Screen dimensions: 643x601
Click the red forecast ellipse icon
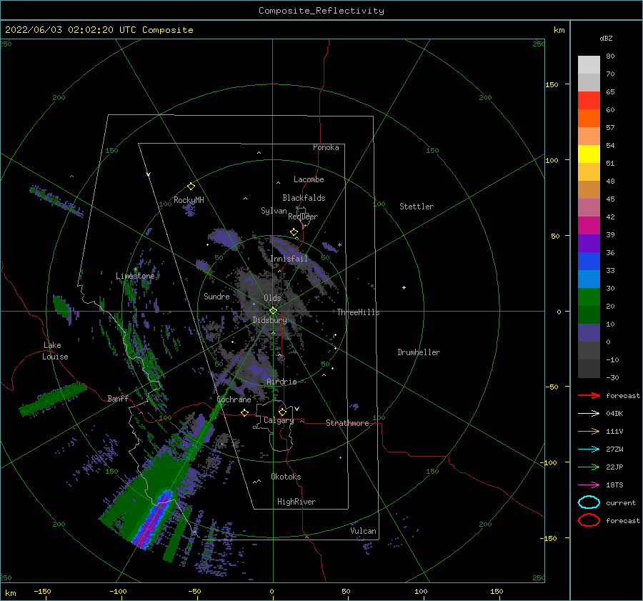coord(589,520)
